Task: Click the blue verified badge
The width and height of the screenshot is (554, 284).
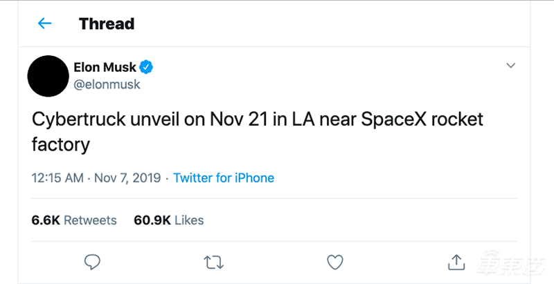Action: [x=147, y=66]
